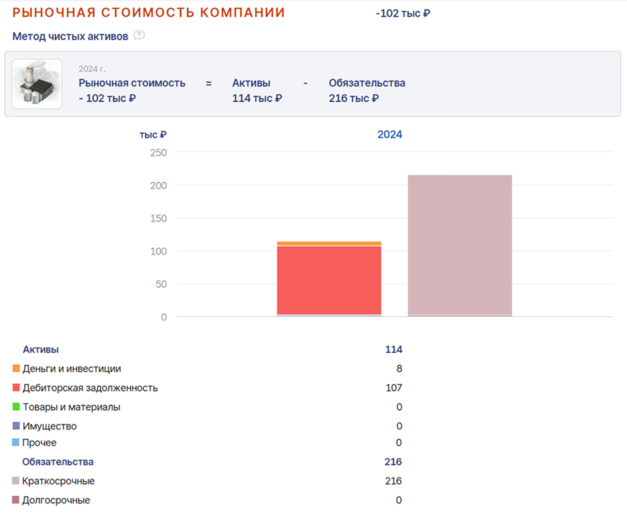The image size is (627, 514).
Task: Select the 2024 year label above chart
Action: pyautogui.click(x=389, y=134)
